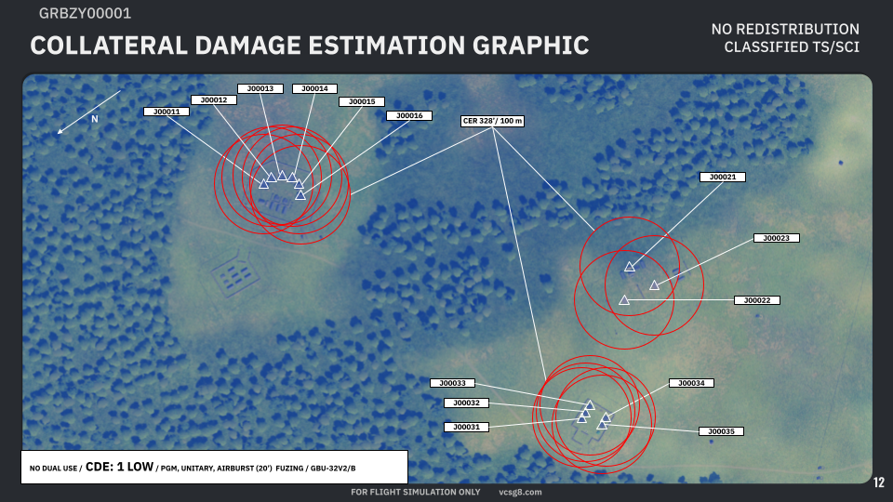The width and height of the screenshot is (893, 502).
Task: Click the CLASSIFIED TS/SCI marking
Action: [x=792, y=47]
